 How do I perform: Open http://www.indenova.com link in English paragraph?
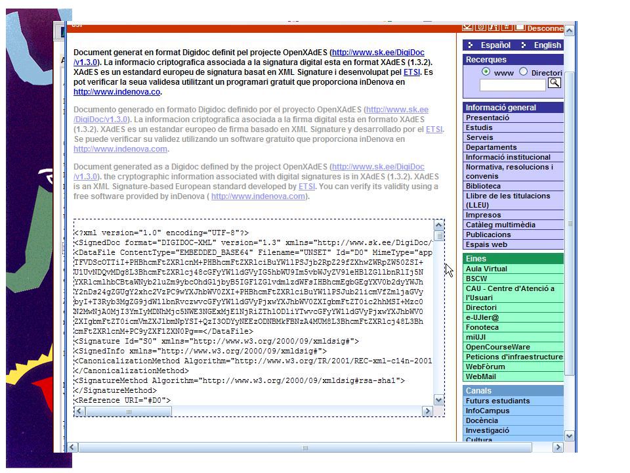click(258, 196)
